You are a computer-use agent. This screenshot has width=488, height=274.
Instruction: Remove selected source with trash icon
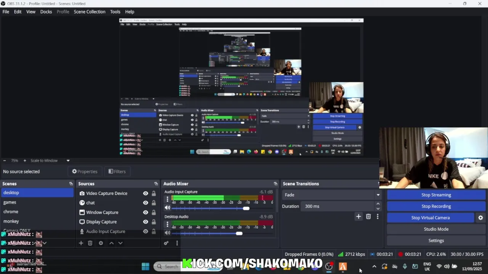click(90, 243)
